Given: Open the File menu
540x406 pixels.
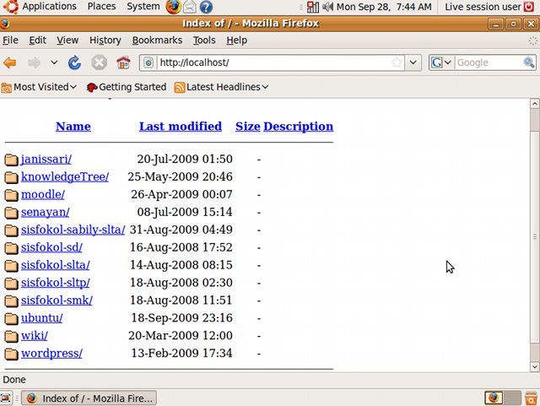Looking at the screenshot, I should 10,41.
